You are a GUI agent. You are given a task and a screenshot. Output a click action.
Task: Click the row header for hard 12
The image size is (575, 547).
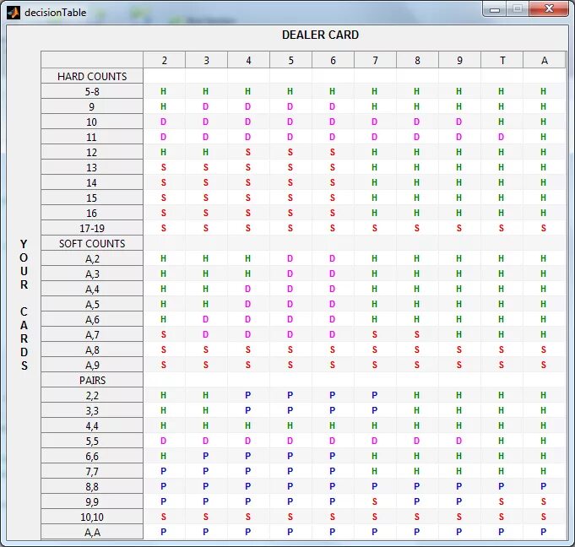point(92,152)
